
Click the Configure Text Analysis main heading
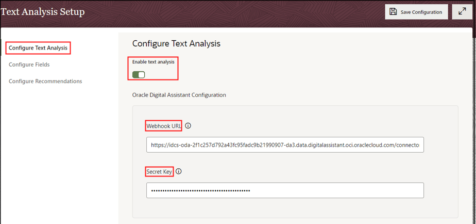click(176, 43)
